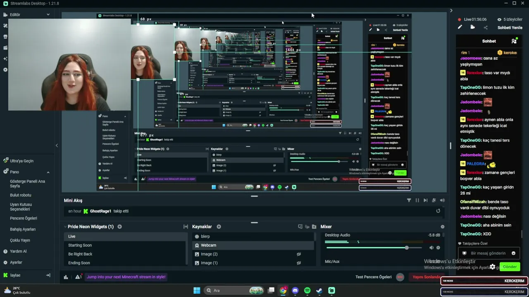The image size is (529, 297).
Task: Switch to Be Right Back scene
Action: (125, 254)
